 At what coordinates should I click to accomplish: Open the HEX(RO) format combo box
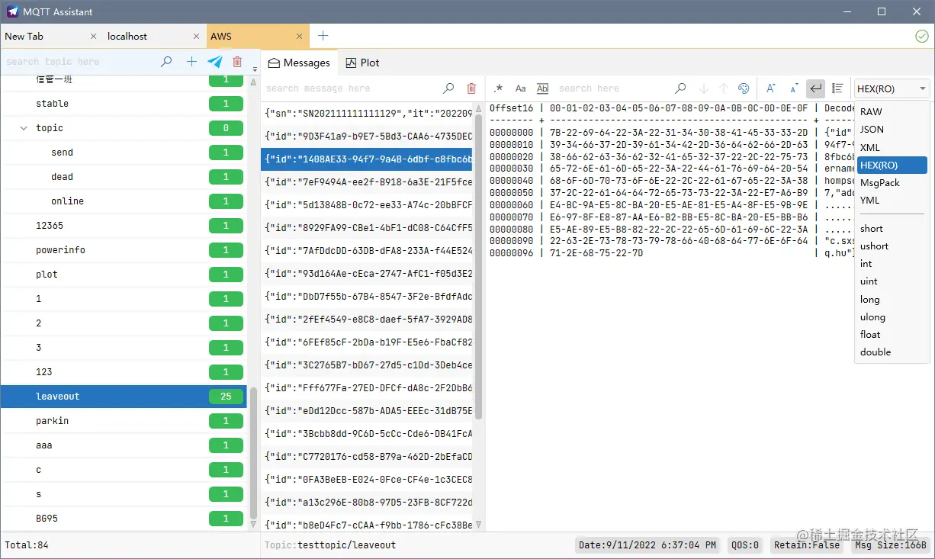point(892,88)
